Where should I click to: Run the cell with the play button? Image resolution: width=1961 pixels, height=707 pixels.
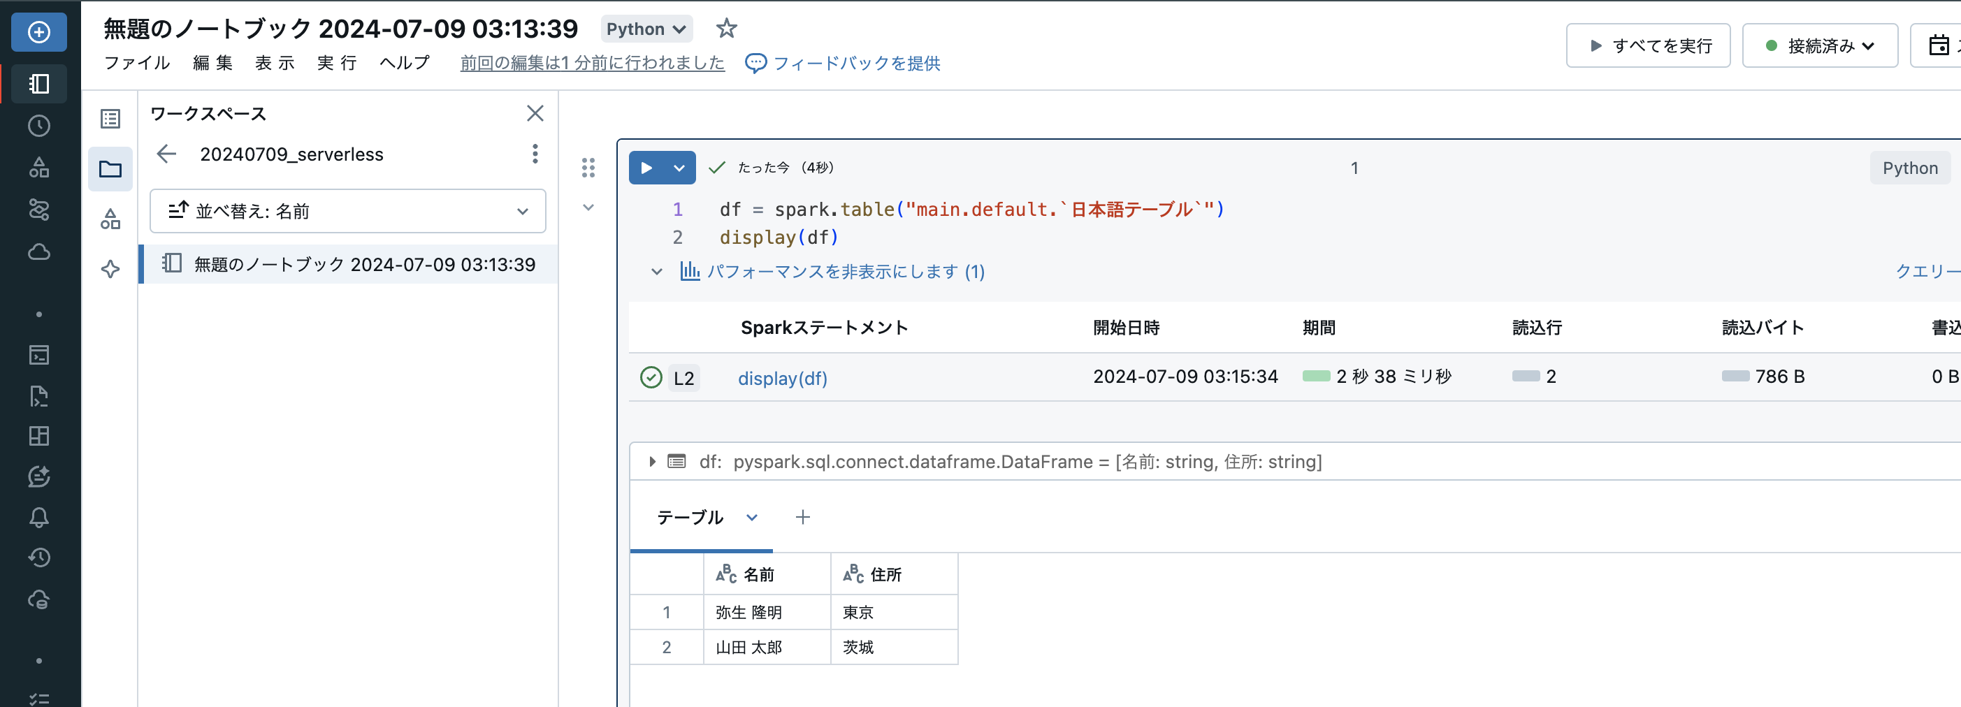tap(649, 168)
